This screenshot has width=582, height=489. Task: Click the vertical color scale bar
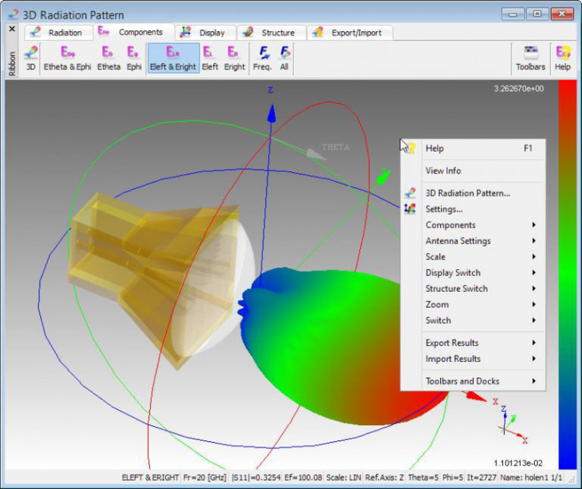567,273
